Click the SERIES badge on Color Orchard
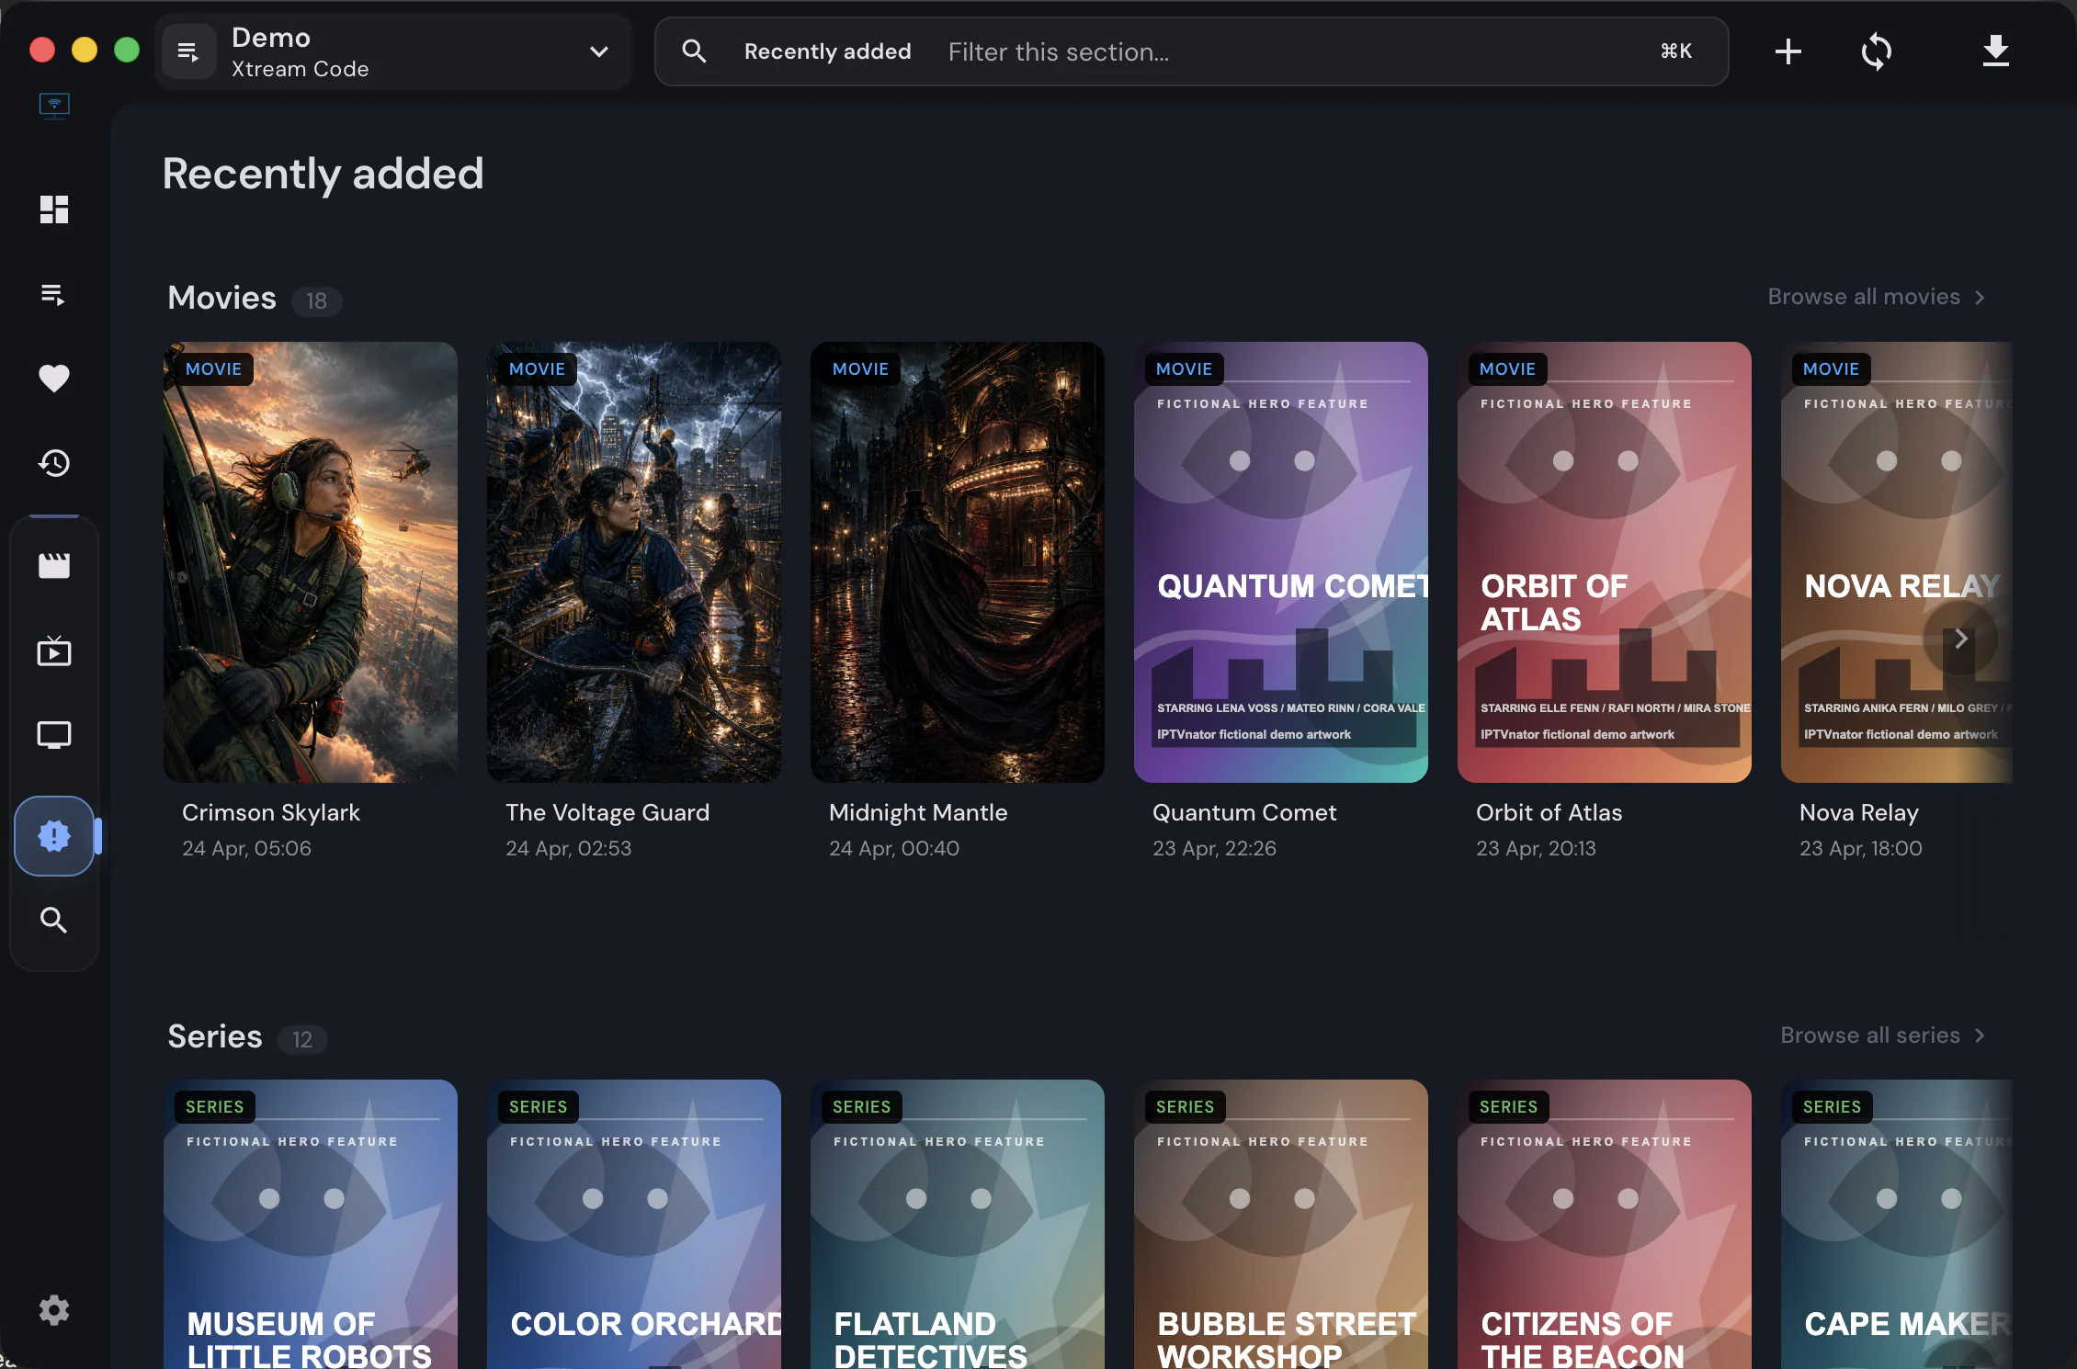This screenshot has height=1369, width=2077. click(538, 1107)
